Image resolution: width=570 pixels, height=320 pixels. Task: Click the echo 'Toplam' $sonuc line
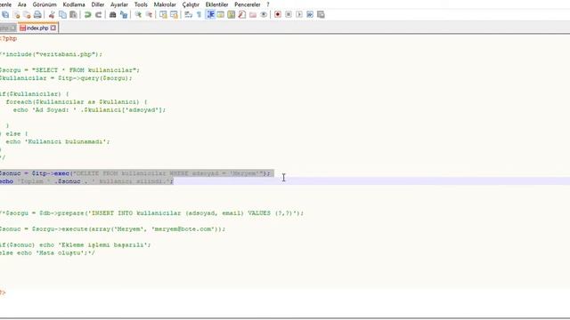(x=86, y=181)
